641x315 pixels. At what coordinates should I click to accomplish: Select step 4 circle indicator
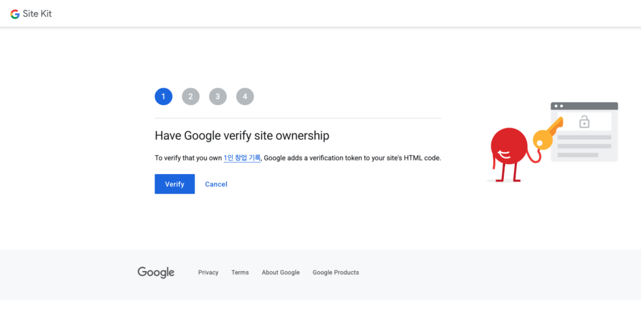pyautogui.click(x=245, y=96)
